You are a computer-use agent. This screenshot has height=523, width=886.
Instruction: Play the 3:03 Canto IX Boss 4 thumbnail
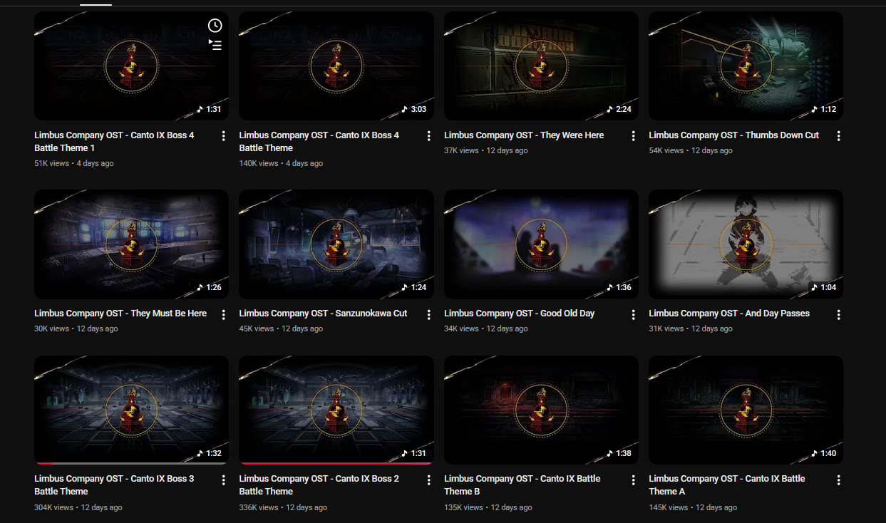pos(336,66)
